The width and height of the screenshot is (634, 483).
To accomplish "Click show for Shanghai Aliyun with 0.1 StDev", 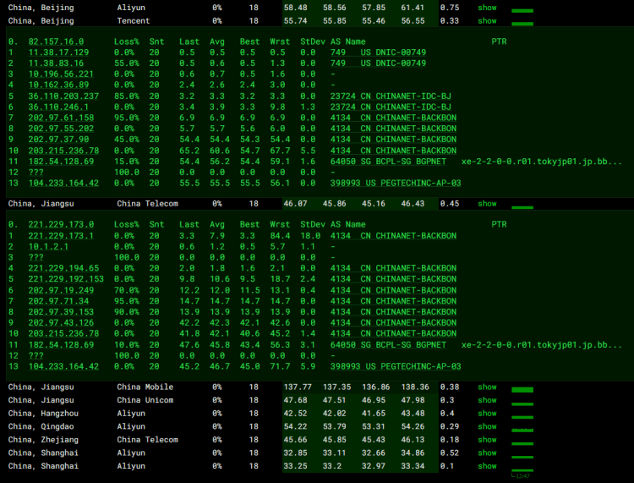I will [487, 466].
